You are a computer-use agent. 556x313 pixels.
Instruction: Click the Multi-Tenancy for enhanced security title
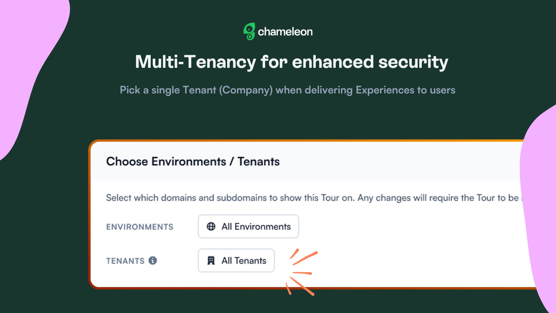pos(291,62)
